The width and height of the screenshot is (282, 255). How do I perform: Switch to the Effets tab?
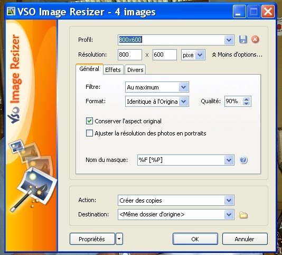point(113,70)
